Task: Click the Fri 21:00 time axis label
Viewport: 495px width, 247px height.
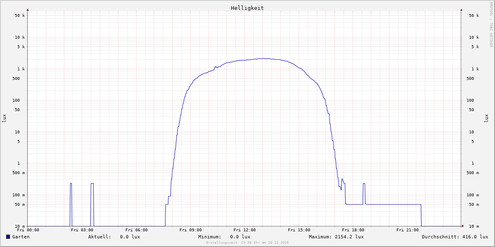Action: 407,230
